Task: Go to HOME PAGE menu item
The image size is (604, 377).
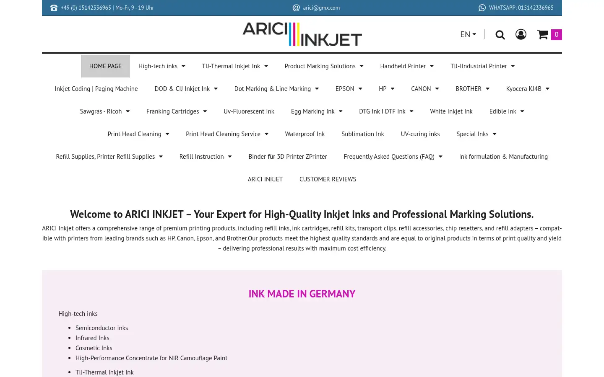Action: (105, 66)
